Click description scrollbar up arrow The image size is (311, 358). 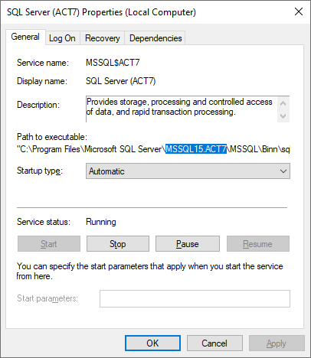pos(283,103)
